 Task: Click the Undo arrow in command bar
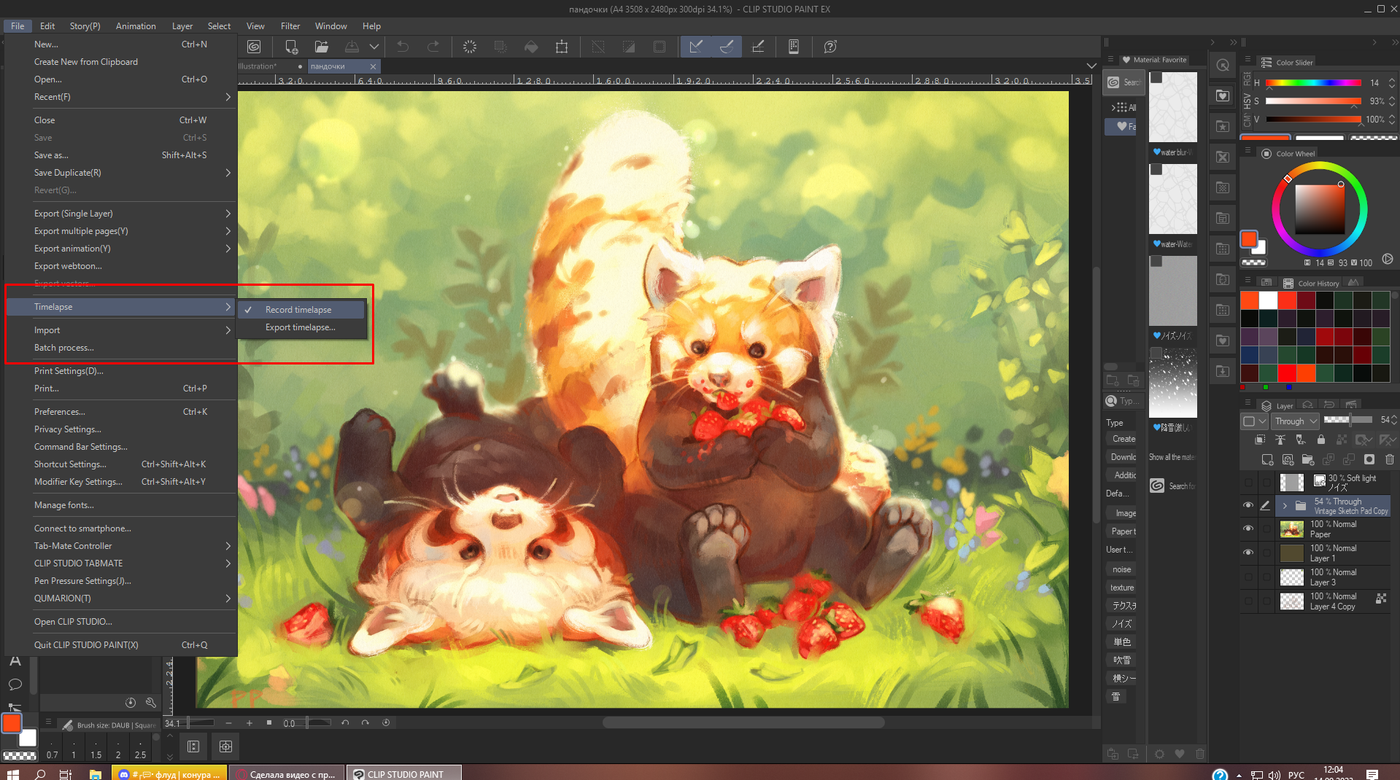(403, 47)
